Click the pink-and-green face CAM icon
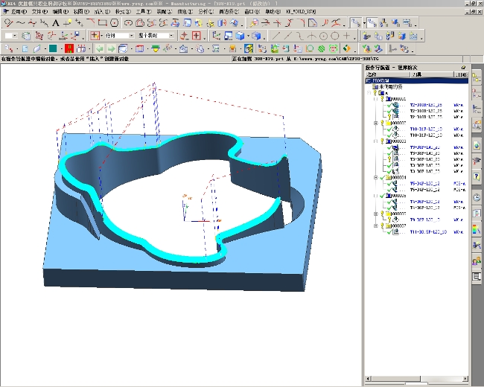Image resolution: width=484 pixels, height=387 pixels. point(333,48)
